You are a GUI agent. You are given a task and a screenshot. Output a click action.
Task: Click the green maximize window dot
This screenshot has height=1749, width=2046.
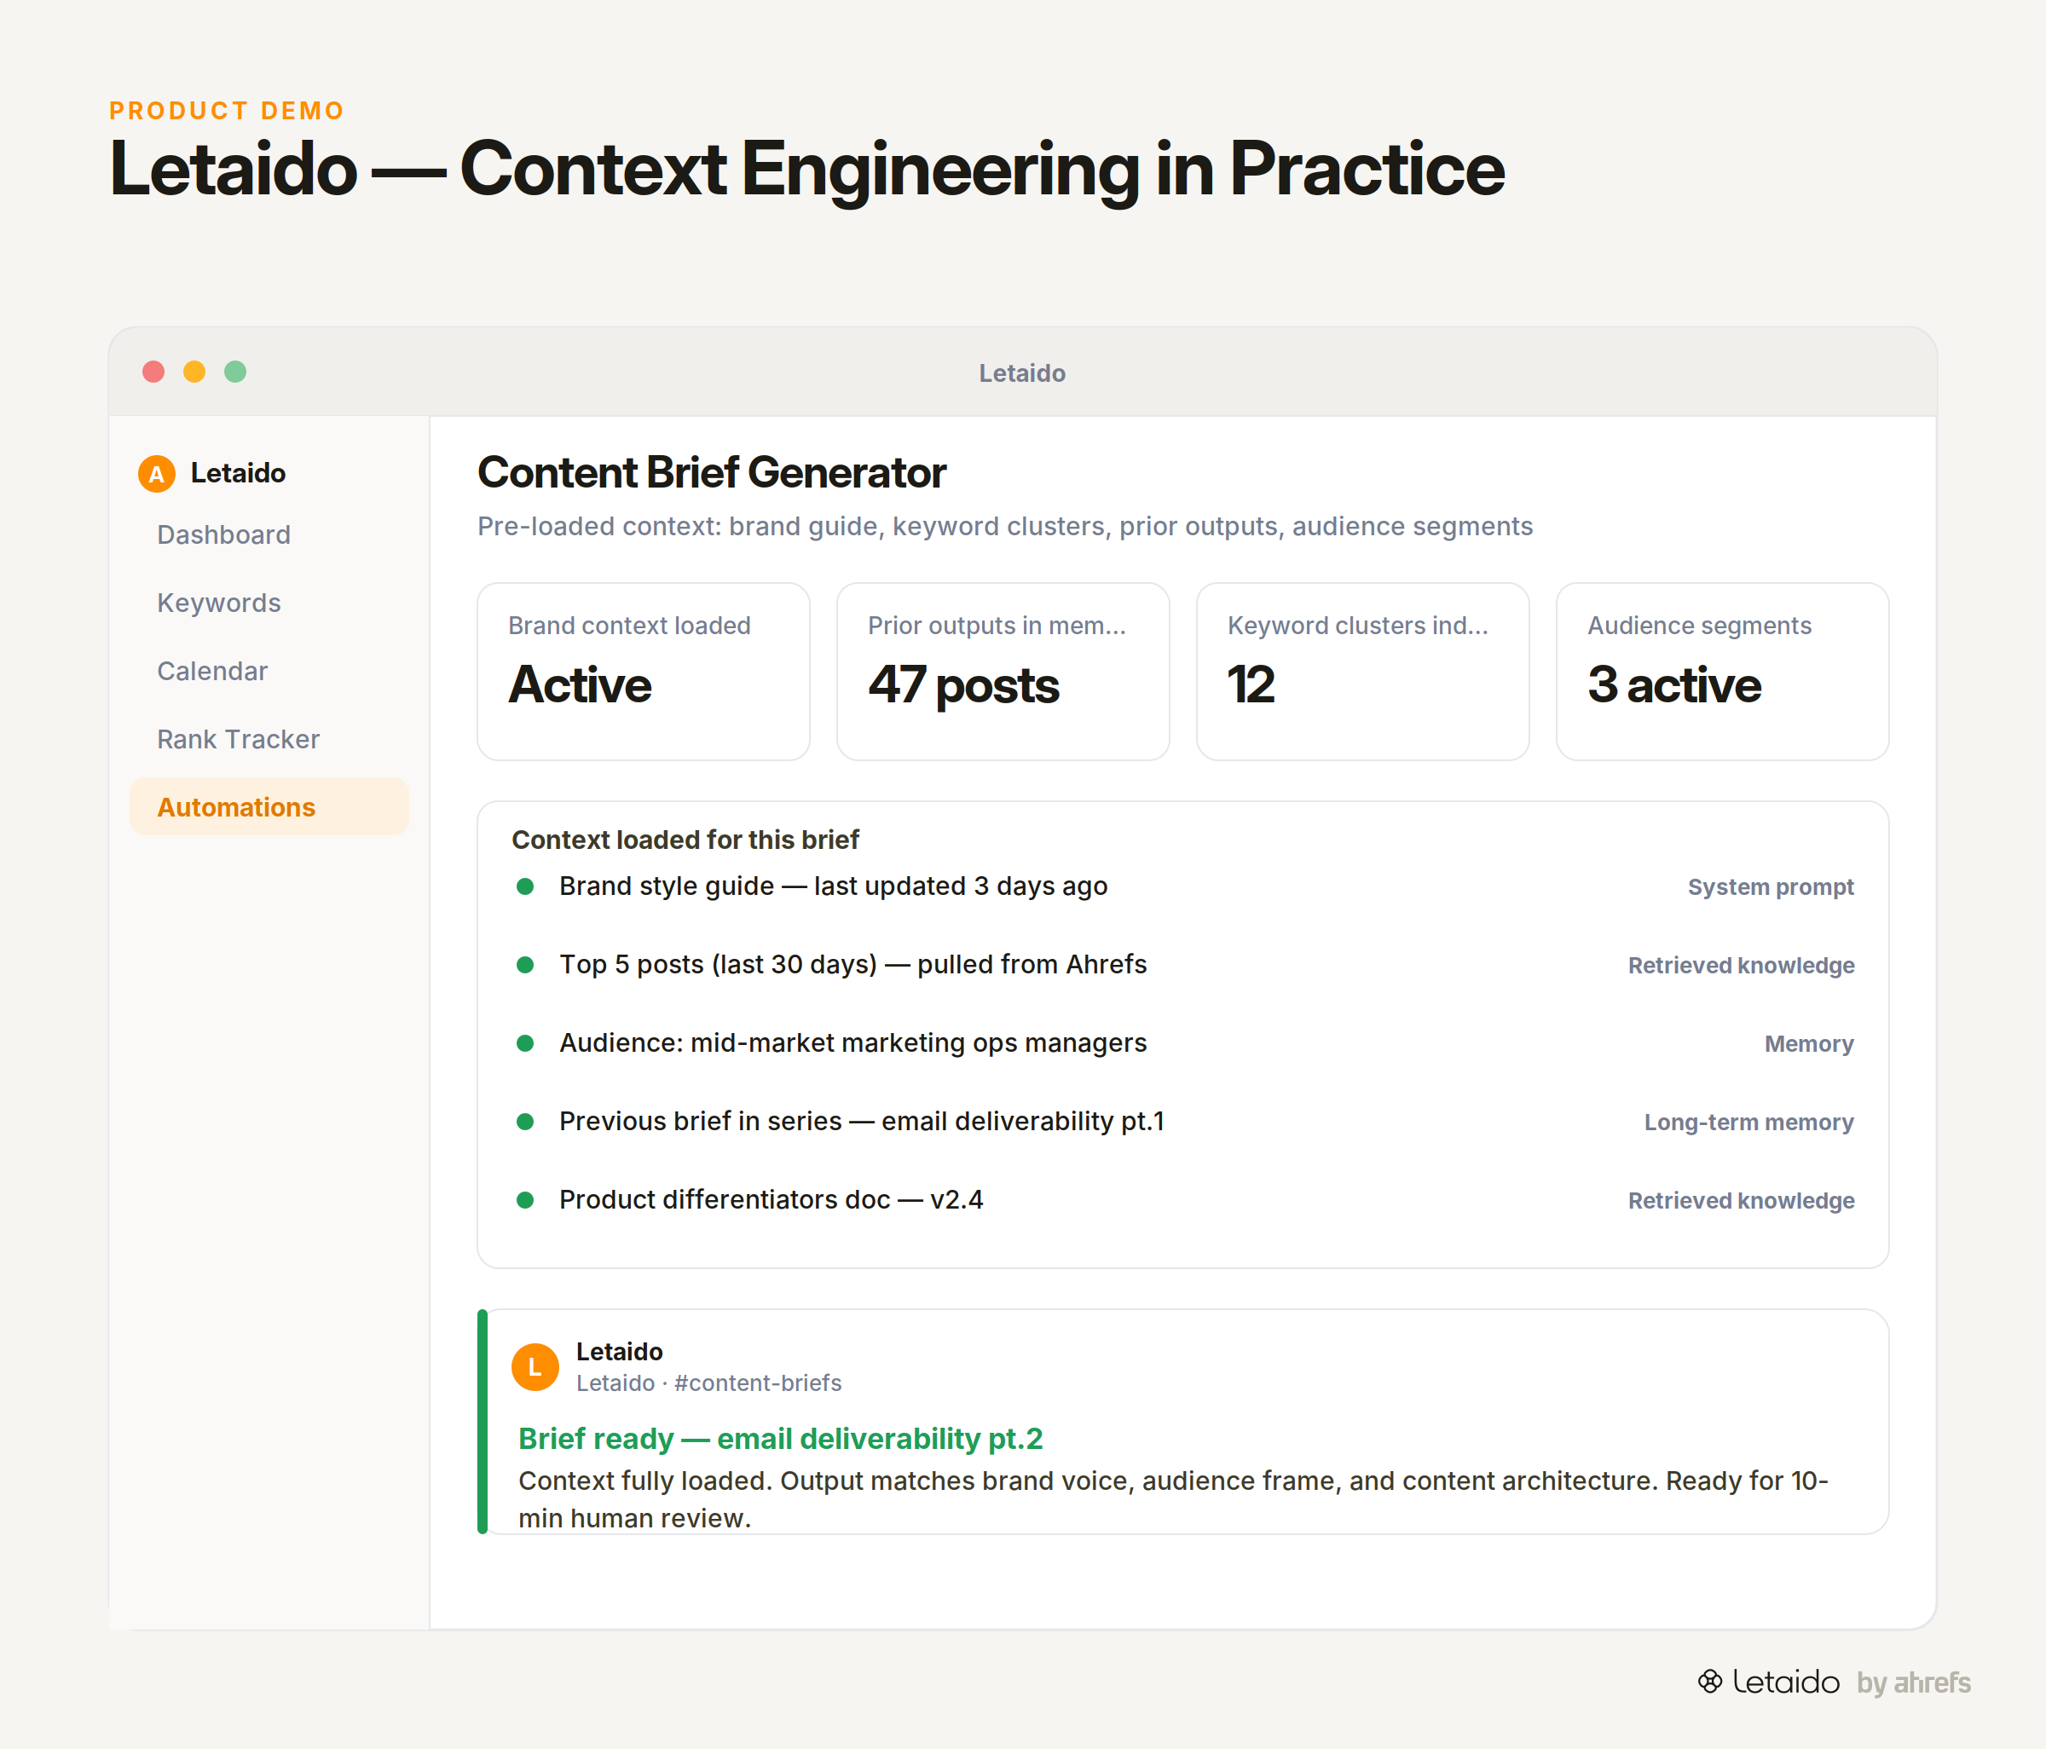[235, 371]
